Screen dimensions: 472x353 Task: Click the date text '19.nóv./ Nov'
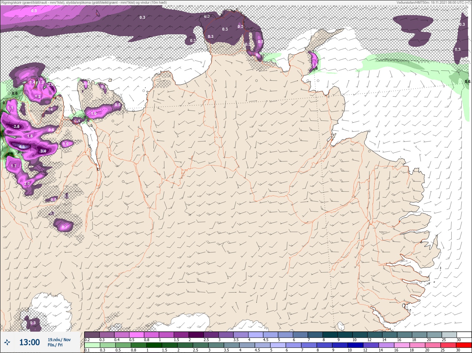pyautogui.click(x=59, y=340)
